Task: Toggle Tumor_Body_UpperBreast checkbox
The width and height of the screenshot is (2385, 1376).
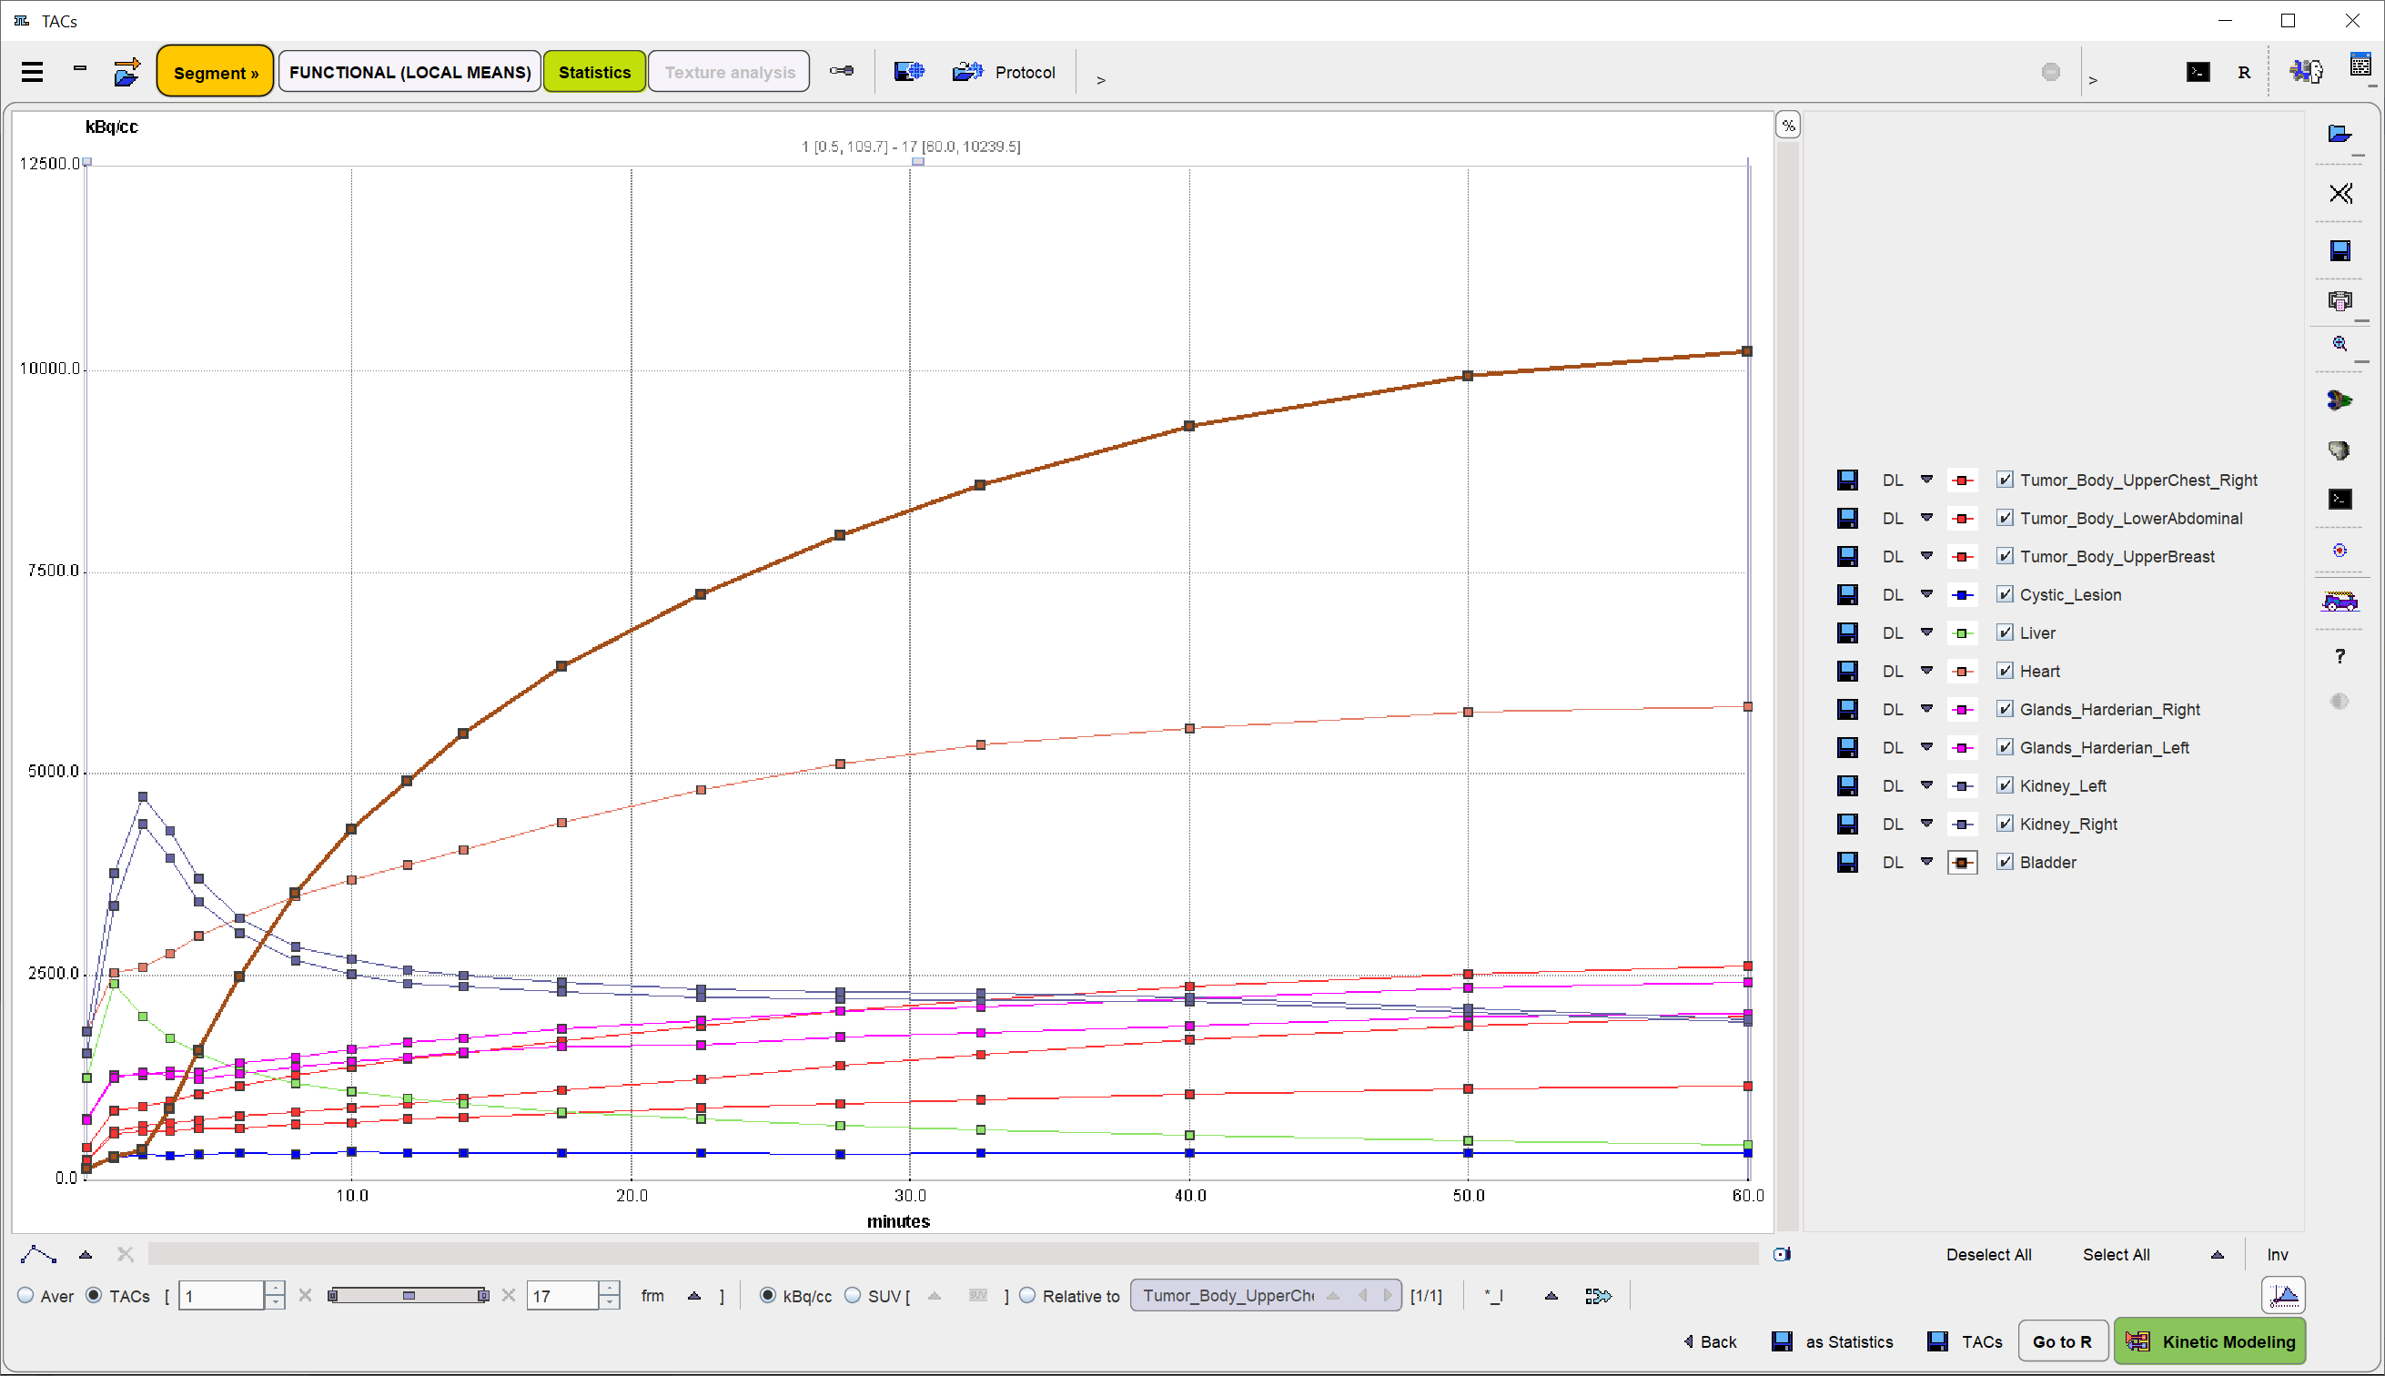Action: point(2006,557)
